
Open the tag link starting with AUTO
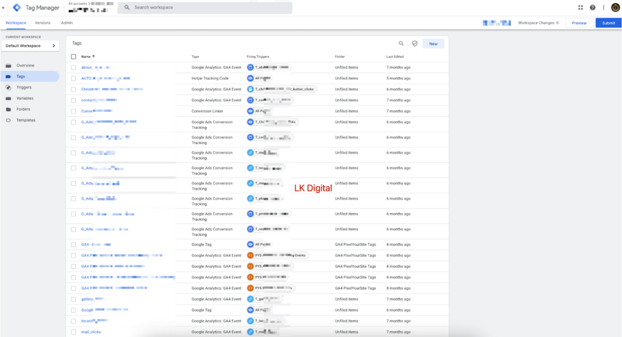pyautogui.click(x=105, y=78)
